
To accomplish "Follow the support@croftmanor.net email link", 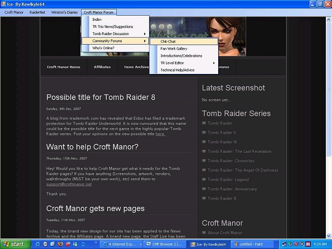I will [69, 184].
